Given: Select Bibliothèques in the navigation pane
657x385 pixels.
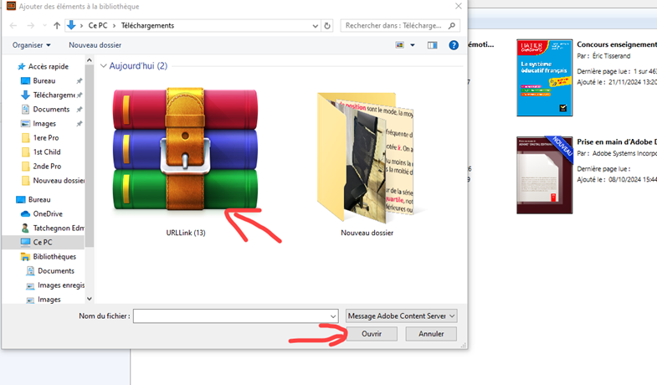Looking at the screenshot, I should 54,256.
